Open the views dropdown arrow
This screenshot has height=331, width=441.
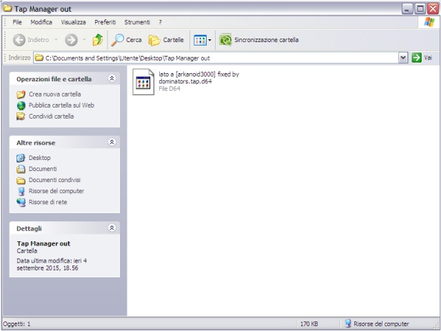[x=209, y=40]
